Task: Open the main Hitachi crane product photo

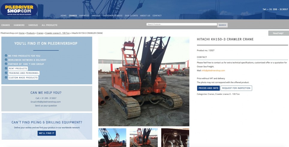Action: click(144, 81)
